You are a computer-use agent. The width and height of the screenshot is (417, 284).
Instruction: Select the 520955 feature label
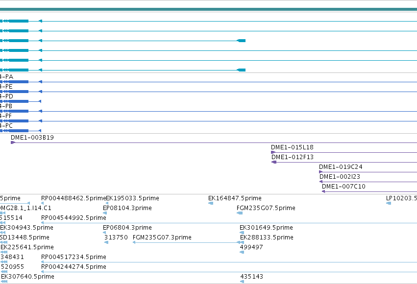click(13, 267)
